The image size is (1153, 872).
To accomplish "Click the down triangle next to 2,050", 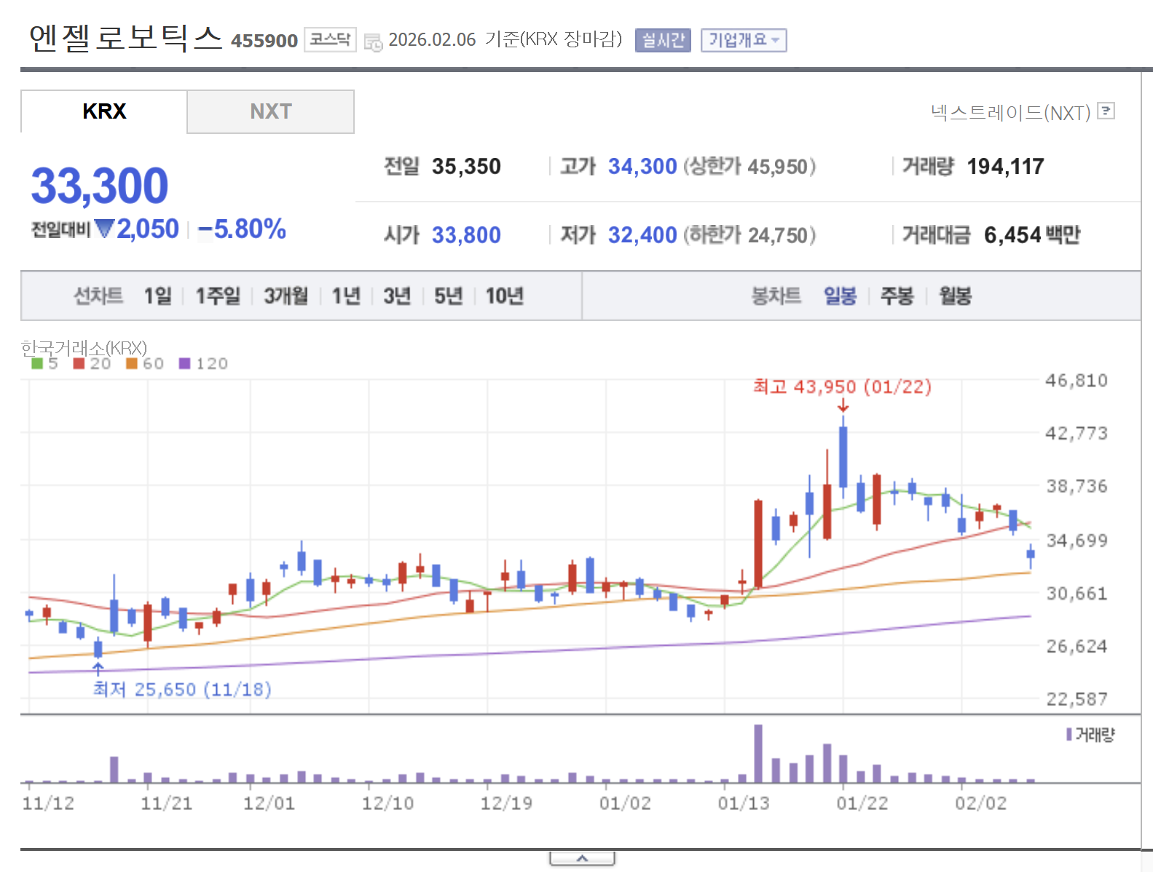I will tap(105, 229).
